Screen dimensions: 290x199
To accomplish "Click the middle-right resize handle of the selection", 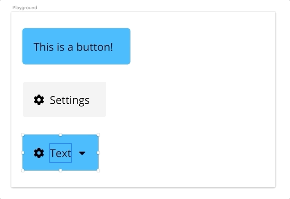I will pos(98,152).
